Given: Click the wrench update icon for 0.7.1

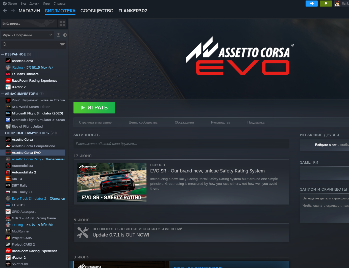Looking at the screenshot, I should pyautogui.click(x=83, y=232).
